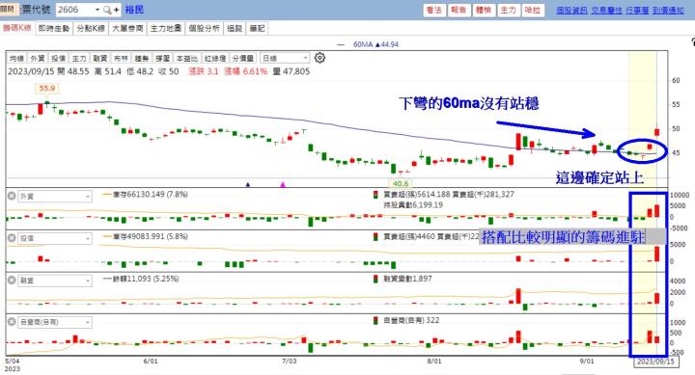
Task: Click the 裕民 stock name
Action: 134,10
